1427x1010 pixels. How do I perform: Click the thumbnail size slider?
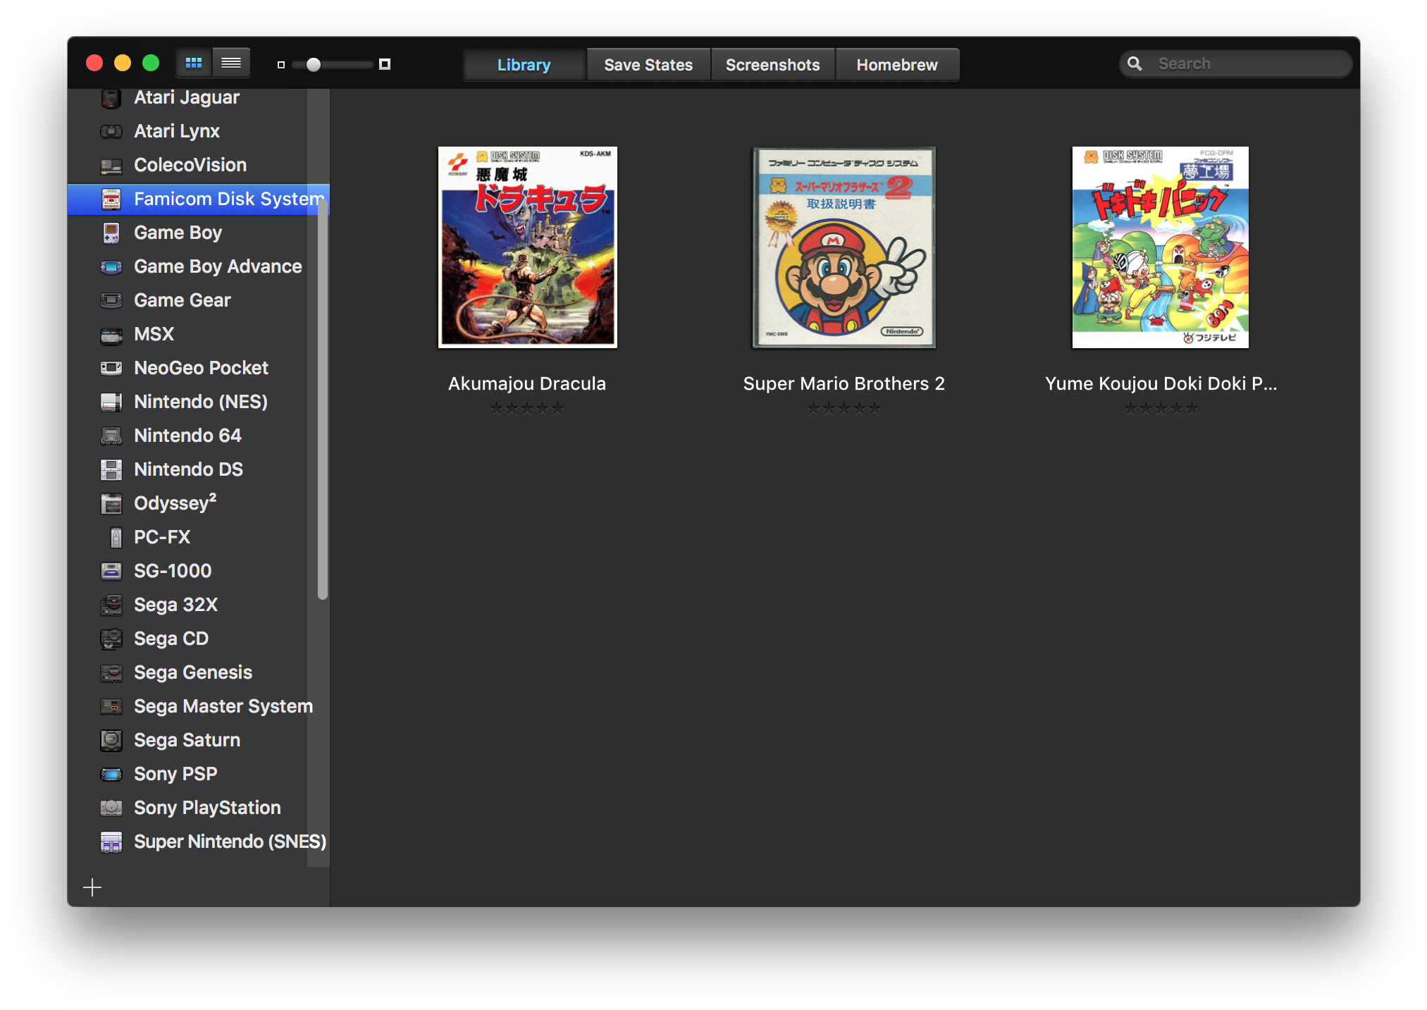333,65
